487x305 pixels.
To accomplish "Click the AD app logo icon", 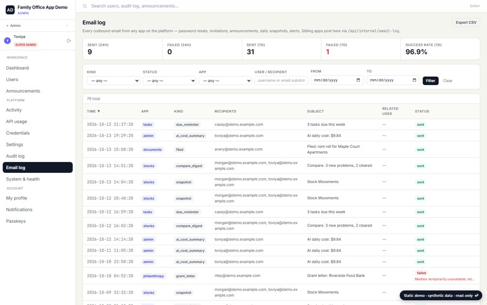I will point(10,10).
